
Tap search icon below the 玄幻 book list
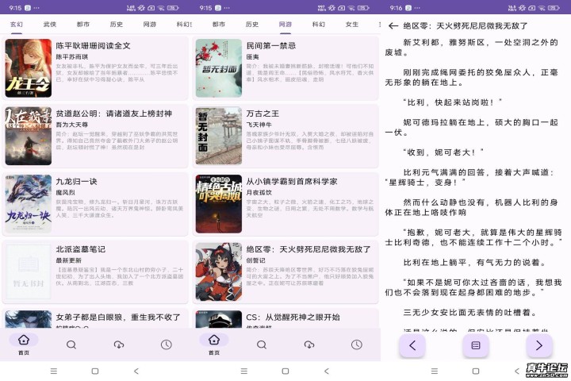(x=71, y=344)
